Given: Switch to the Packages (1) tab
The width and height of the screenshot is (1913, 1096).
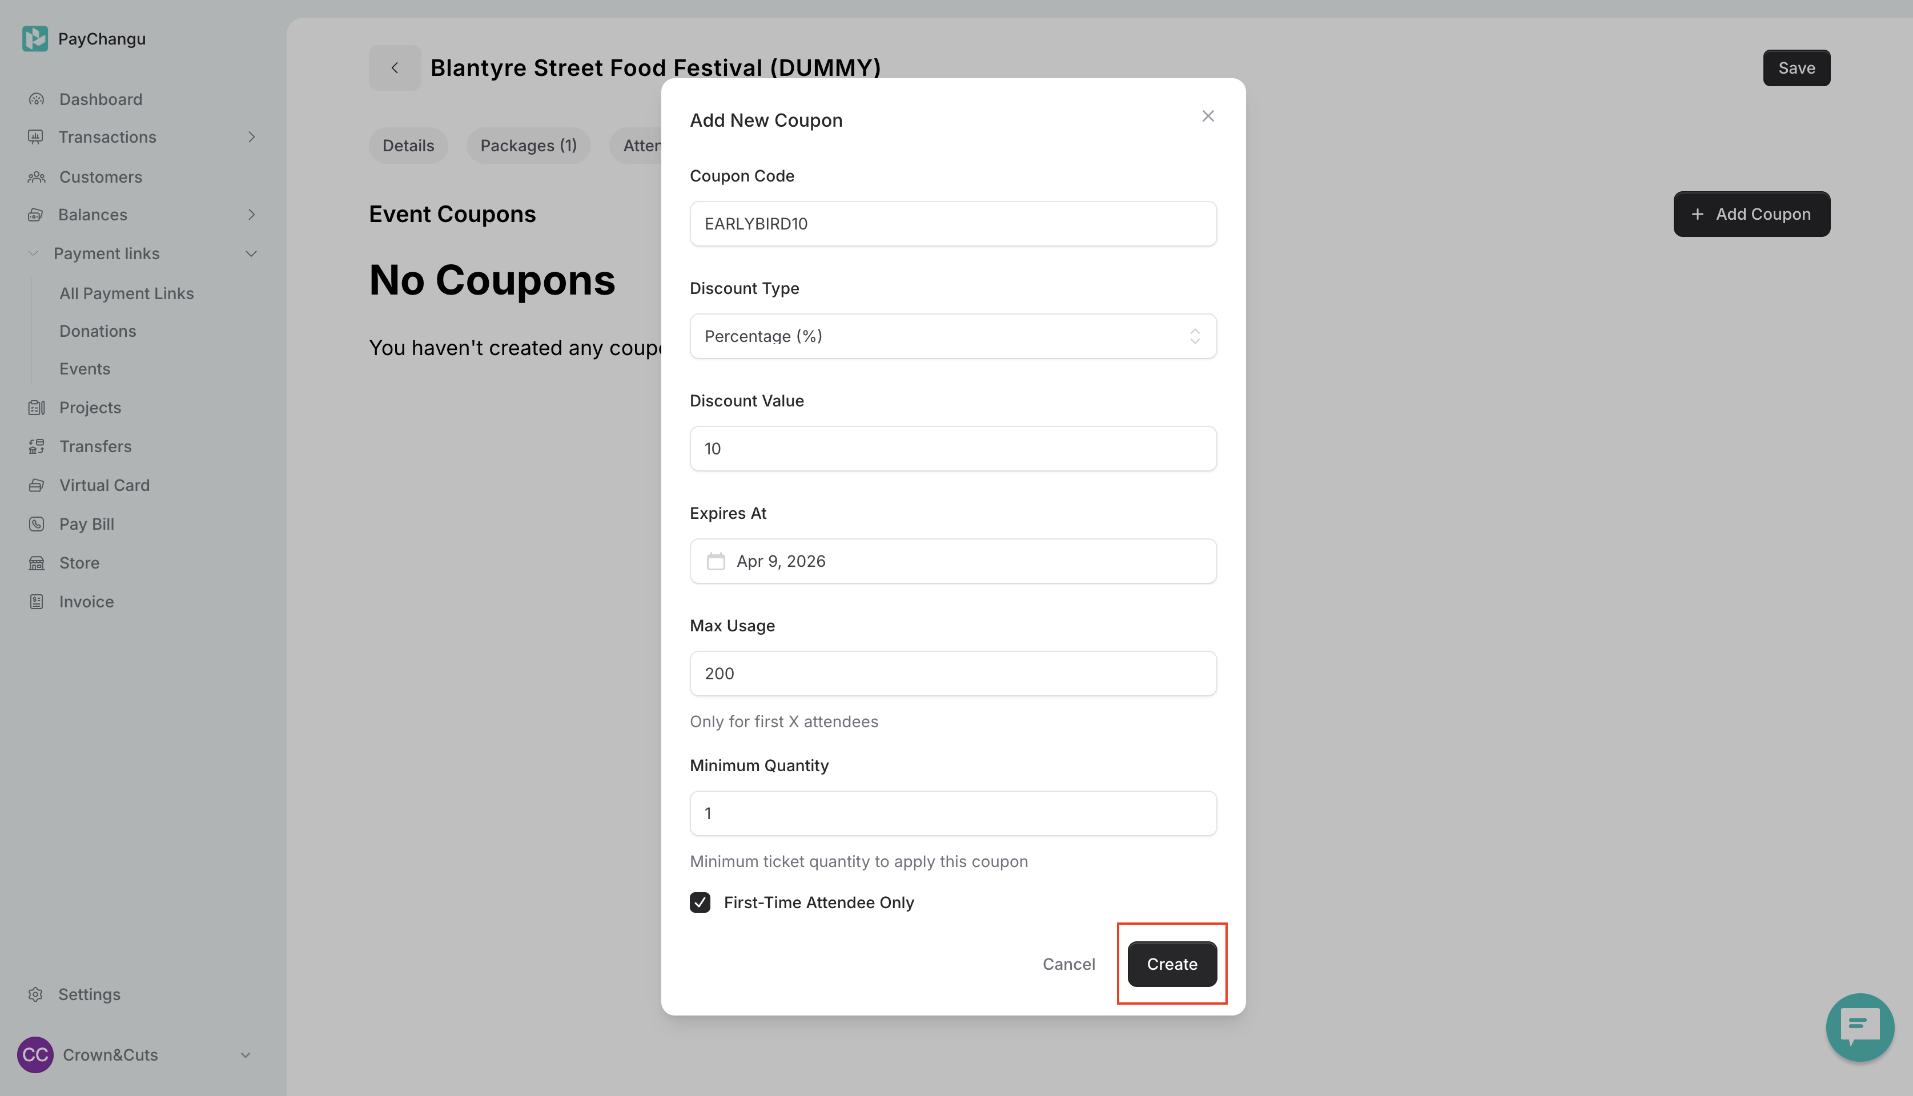Looking at the screenshot, I should point(528,146).
